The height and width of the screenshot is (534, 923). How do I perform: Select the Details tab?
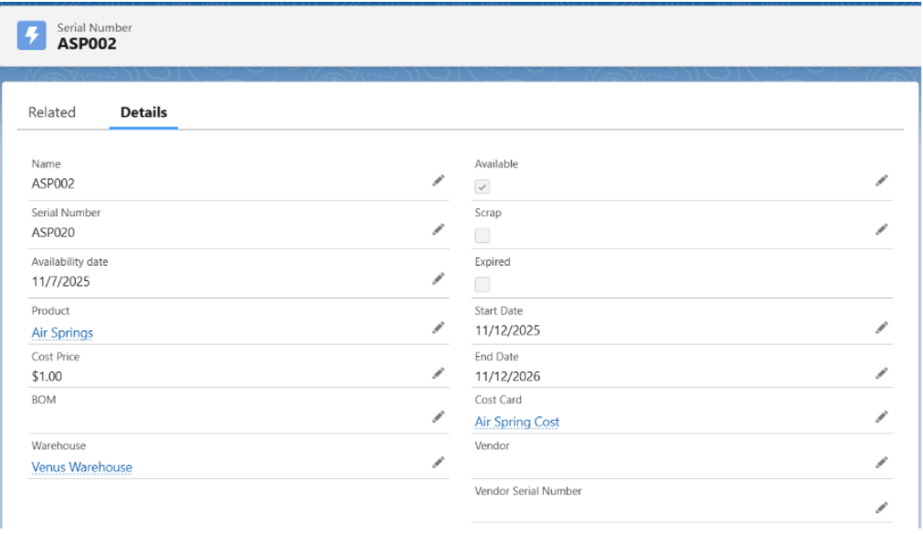(143, 112)
